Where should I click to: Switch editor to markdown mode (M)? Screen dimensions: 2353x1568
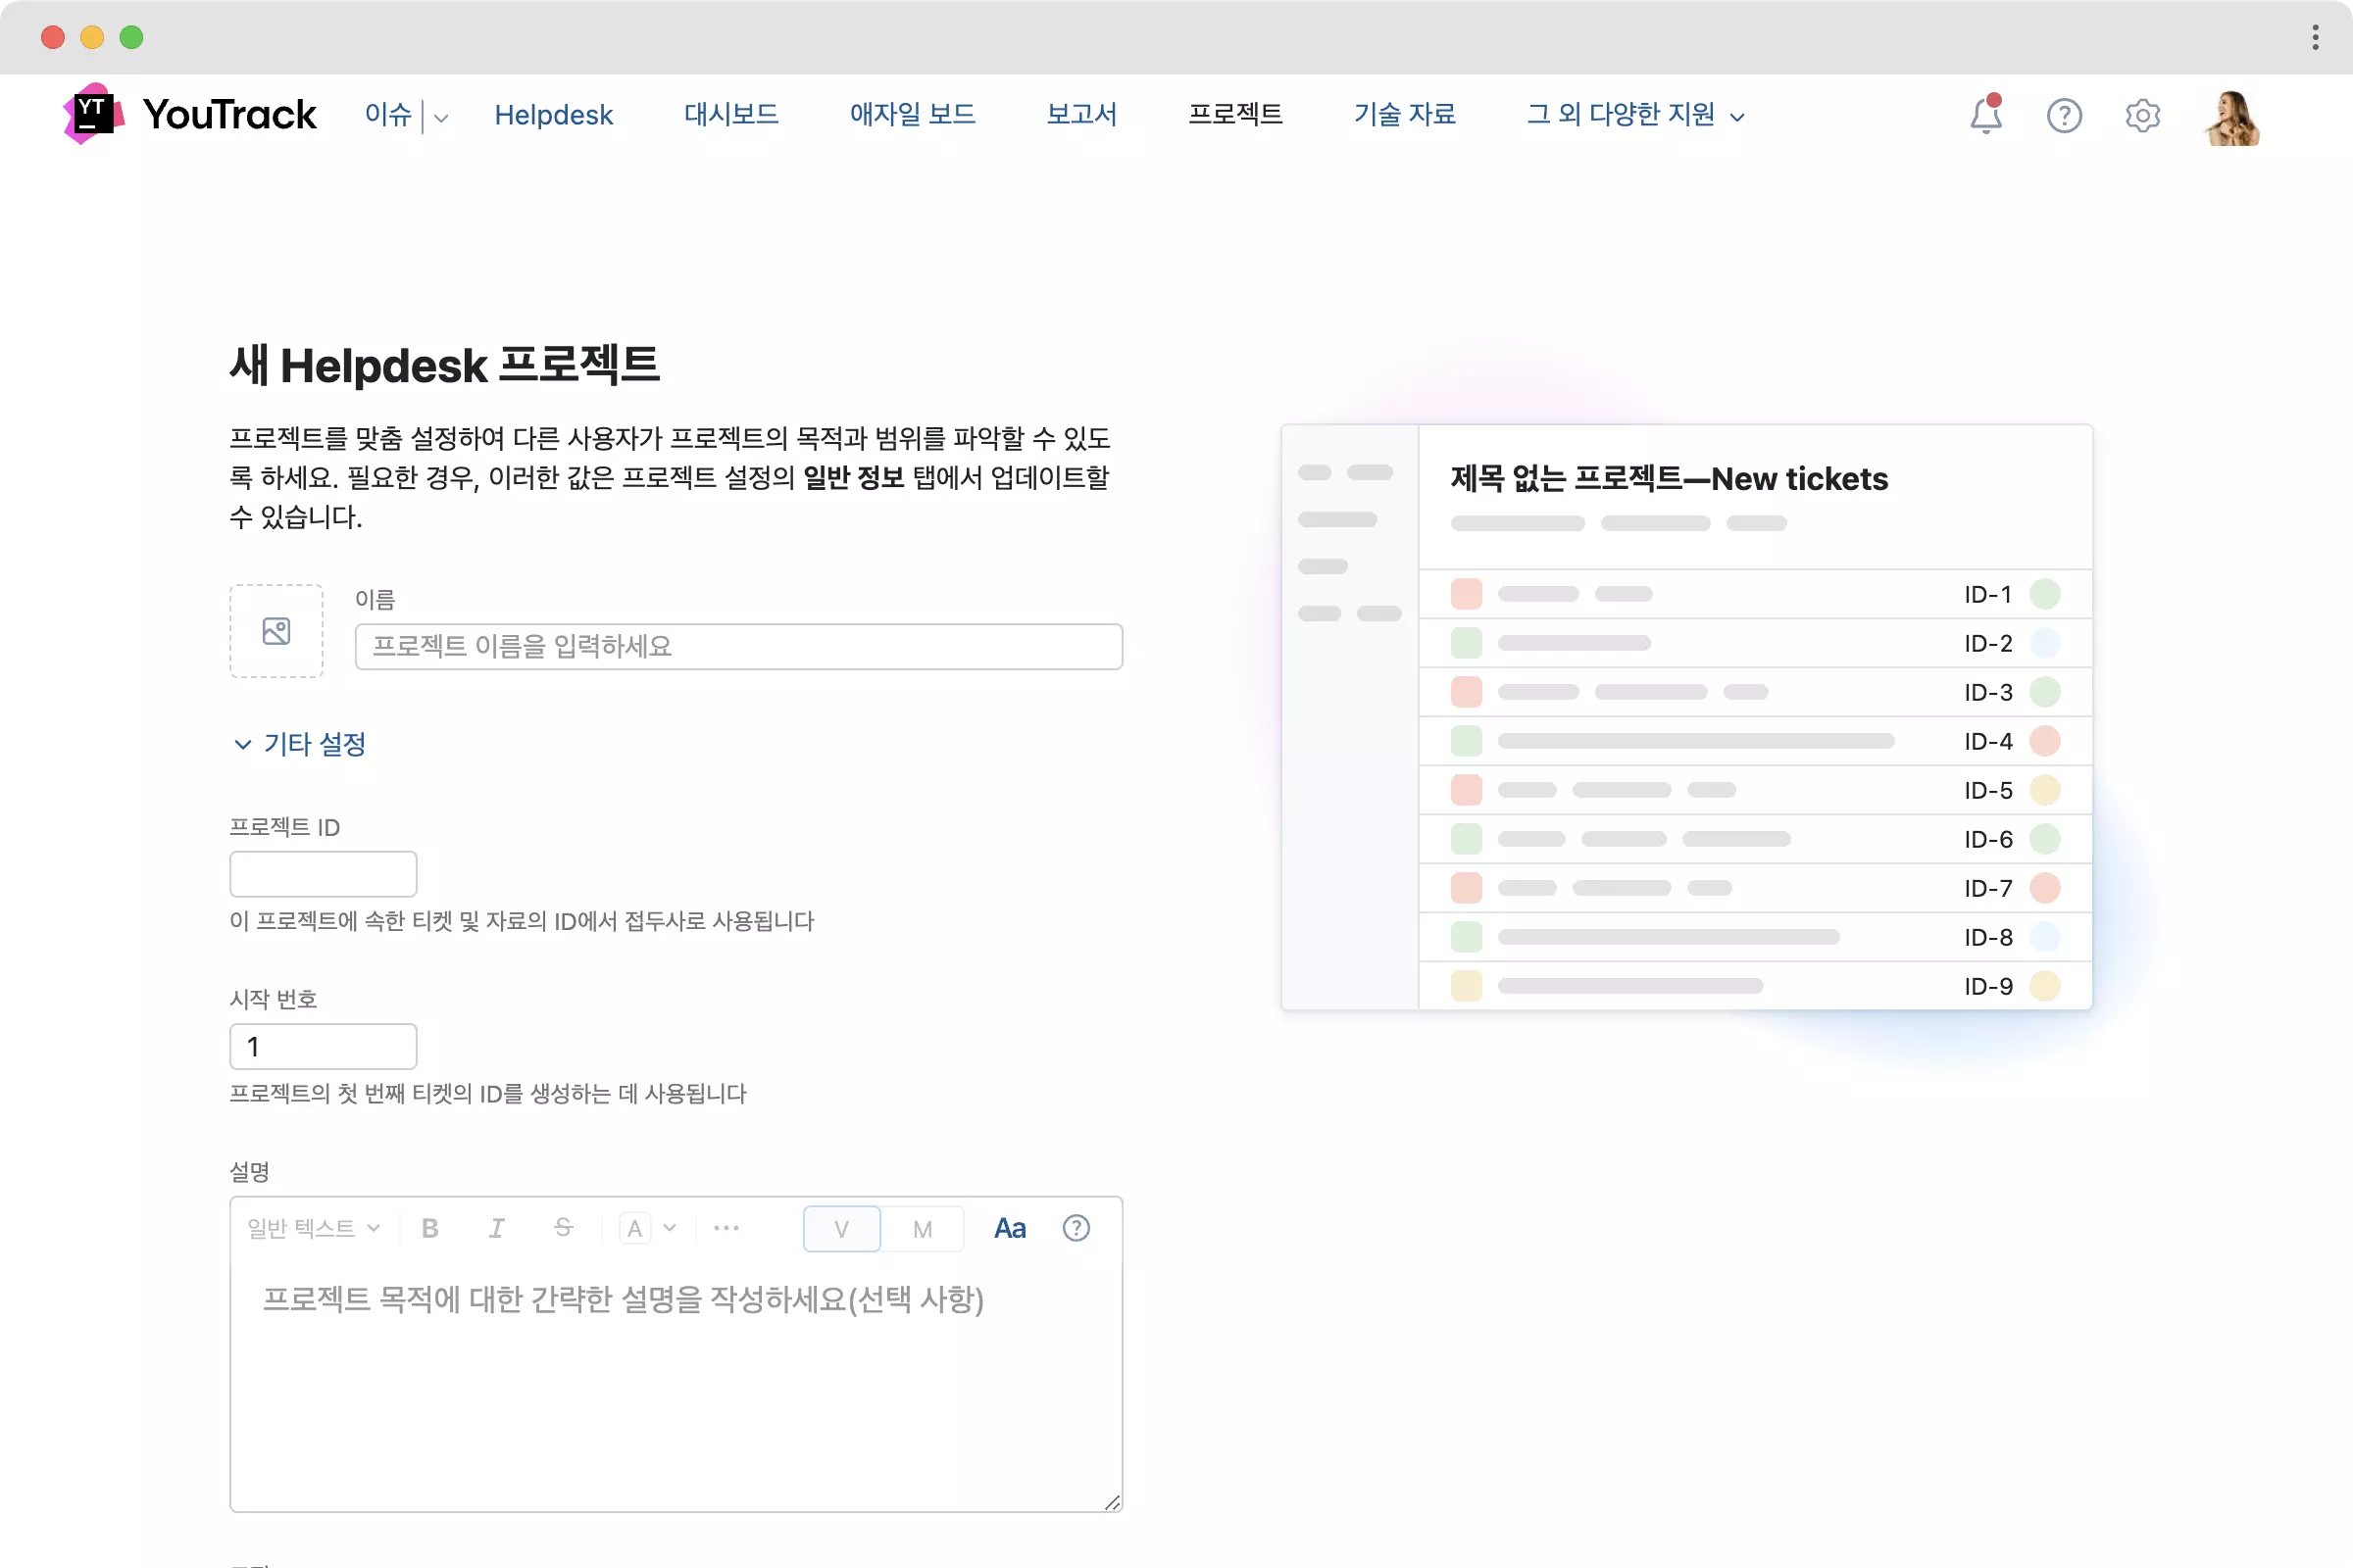(923, 1228)
